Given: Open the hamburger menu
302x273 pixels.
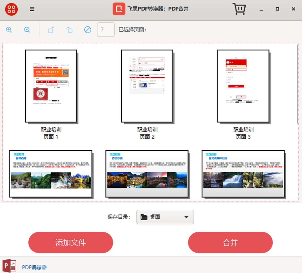Looking at the screenshot, I should pos(32,9).
